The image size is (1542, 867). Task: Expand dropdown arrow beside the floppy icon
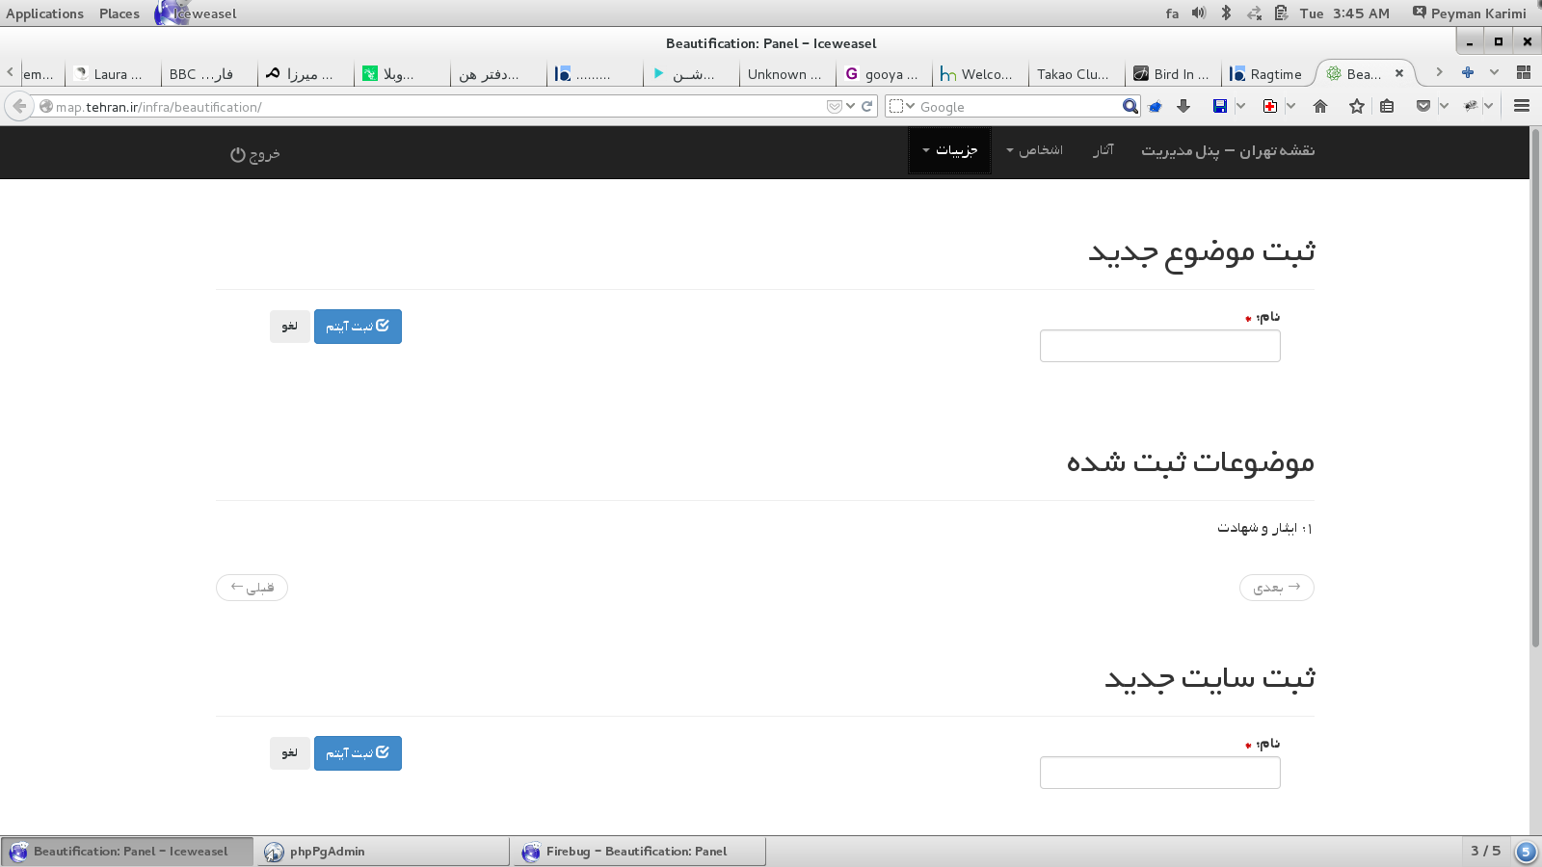point(1240,107)
